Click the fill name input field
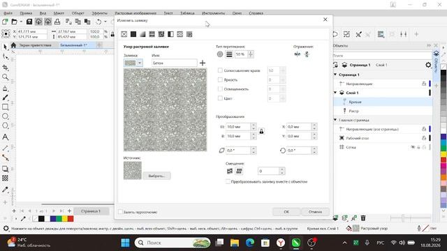This screenshot has width=447, height=251. pos(174,63)
